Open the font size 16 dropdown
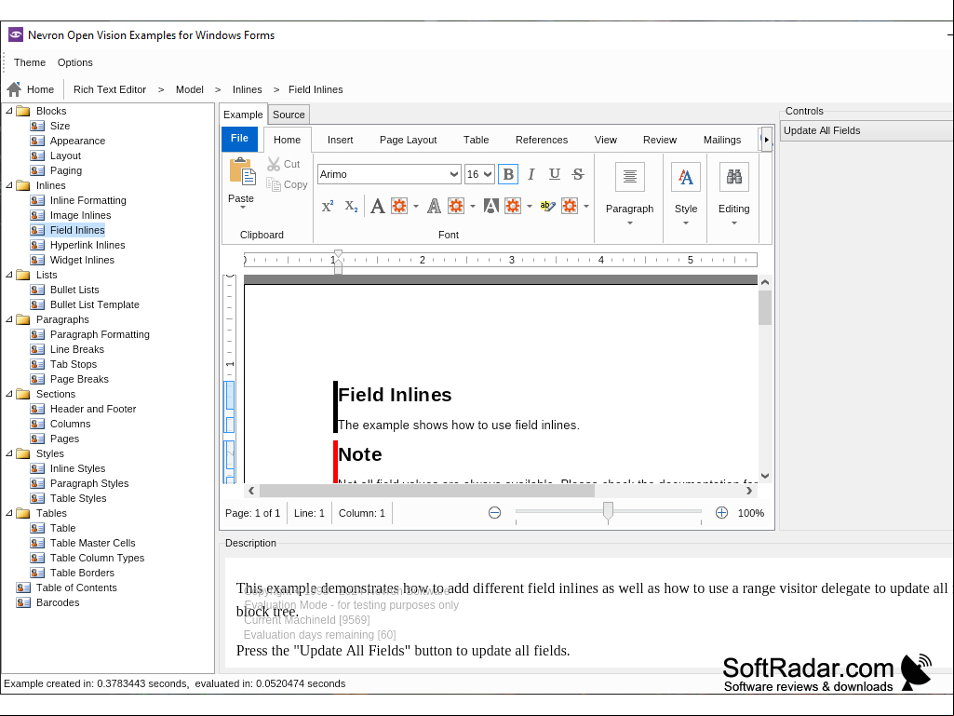The width and height of the screenshot is (954, 716). (x=488, y=174)
